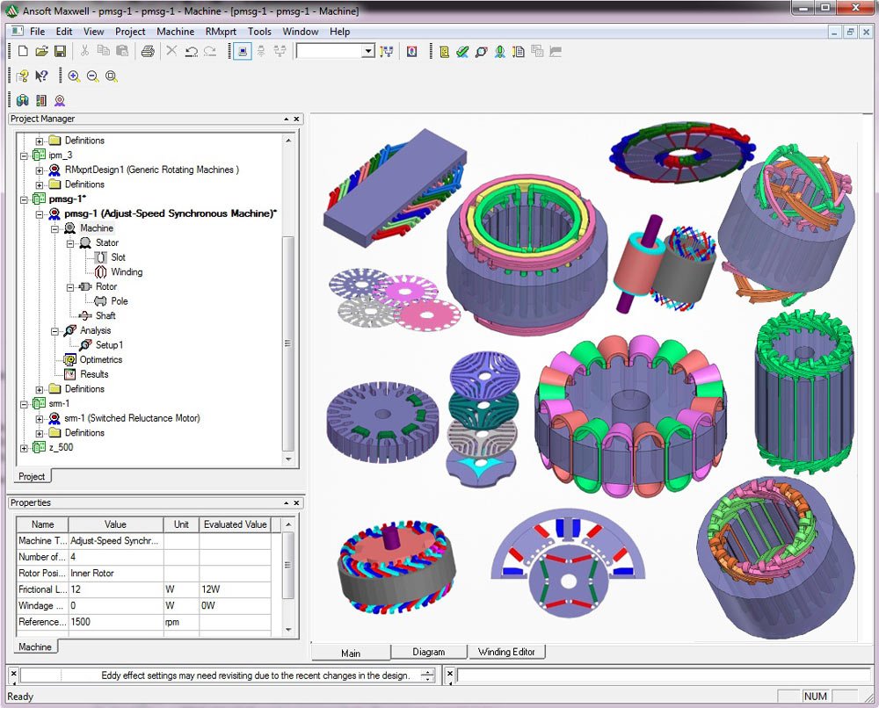Click the Copy icon in the toolbar

(103, 52)
